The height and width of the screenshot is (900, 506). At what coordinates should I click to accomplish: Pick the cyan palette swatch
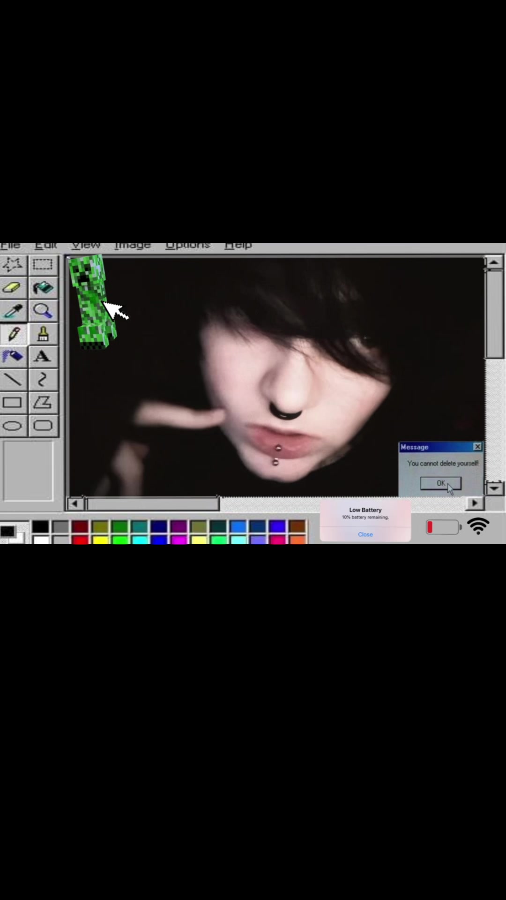click(139, 540)
